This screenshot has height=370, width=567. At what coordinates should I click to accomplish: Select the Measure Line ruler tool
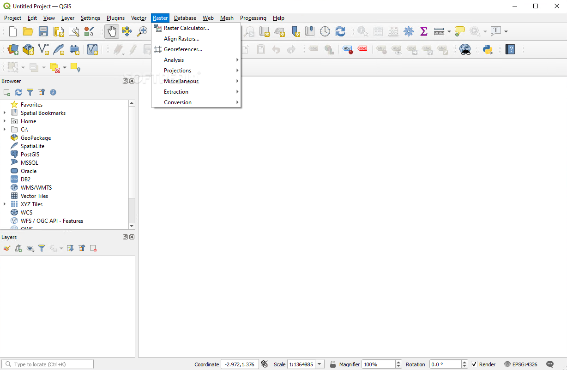[439, 31]
